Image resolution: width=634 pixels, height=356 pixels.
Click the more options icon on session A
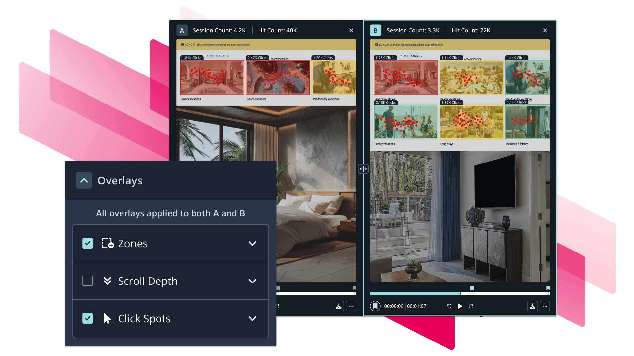coord(351,306)
